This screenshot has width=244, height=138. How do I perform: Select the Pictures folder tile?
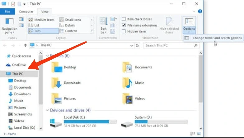63,99
